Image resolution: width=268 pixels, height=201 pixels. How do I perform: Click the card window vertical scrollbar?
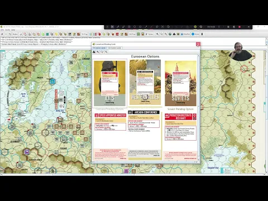[198, 108]
